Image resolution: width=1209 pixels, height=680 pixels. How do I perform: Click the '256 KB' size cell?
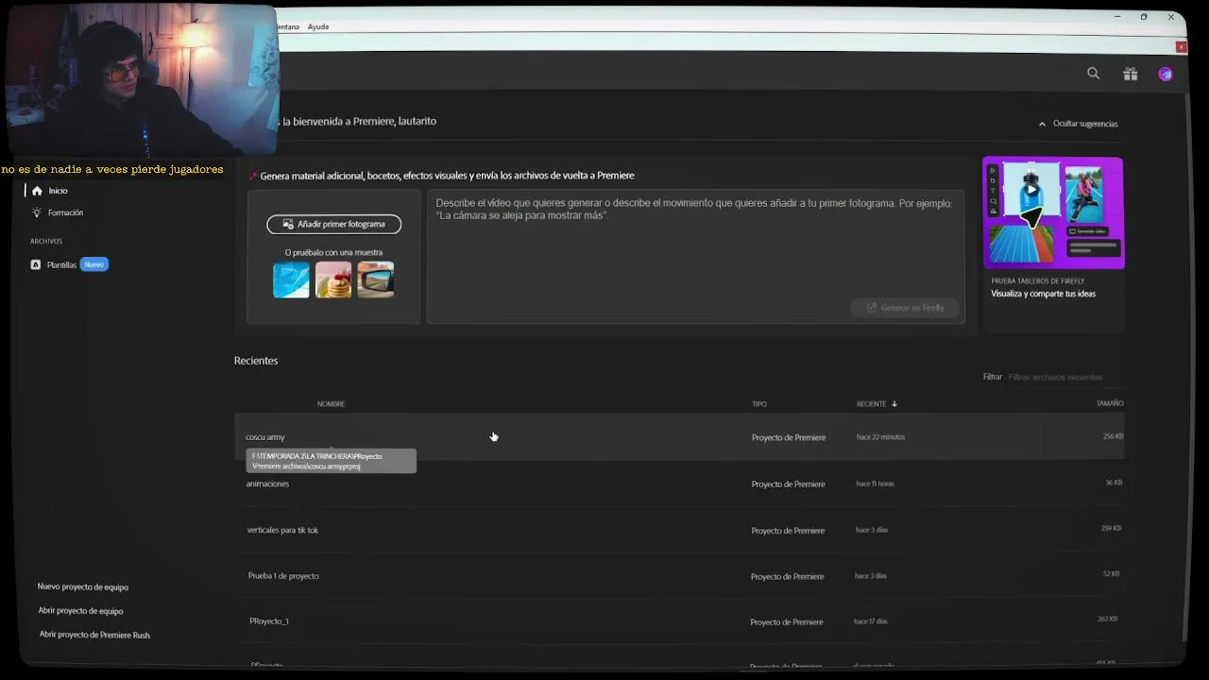point(1113,436)
